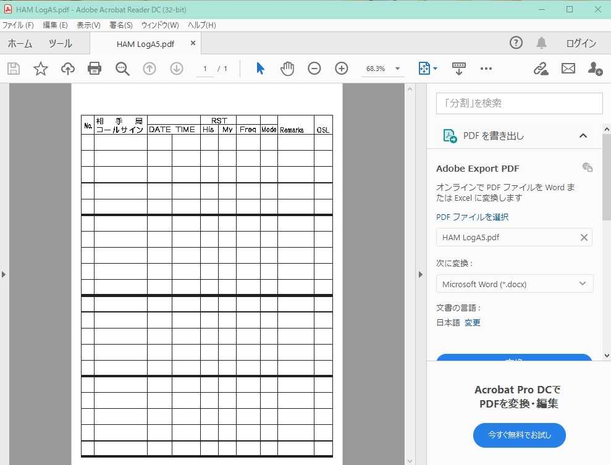Collapse the PDF を書き出し panel
Viewport: 611px width, 465px height.
[583, 136]
